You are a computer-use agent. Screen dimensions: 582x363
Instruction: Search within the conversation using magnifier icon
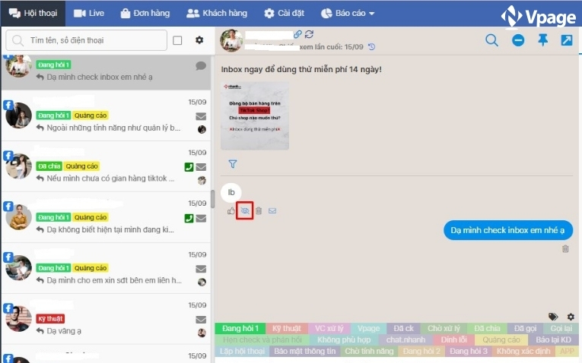[x=491, y=40]
